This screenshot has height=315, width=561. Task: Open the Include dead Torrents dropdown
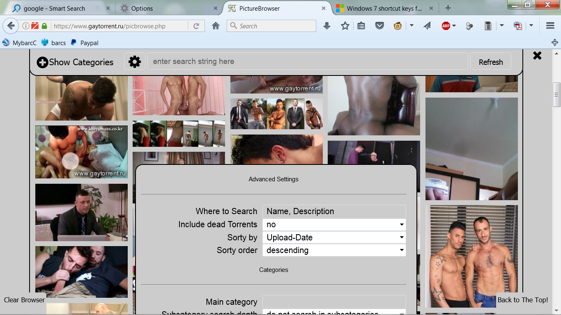(334, 224)
